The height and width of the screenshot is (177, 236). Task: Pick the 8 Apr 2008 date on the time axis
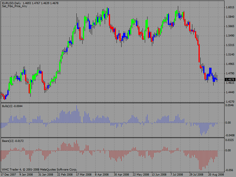(102, 175)
